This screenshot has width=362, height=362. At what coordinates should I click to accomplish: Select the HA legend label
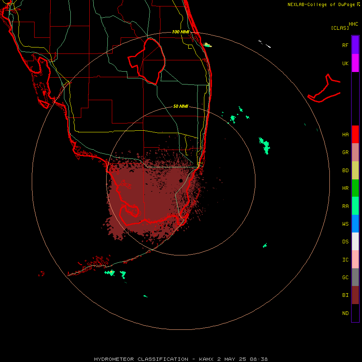(x=345, y=135)
